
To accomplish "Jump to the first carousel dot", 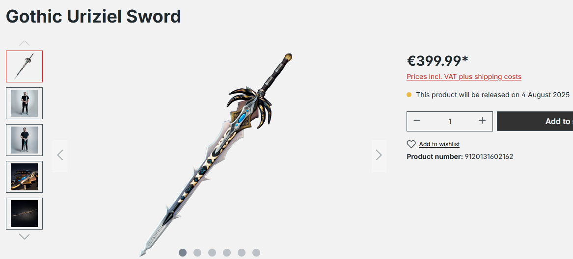I will [x=183, y=253].
